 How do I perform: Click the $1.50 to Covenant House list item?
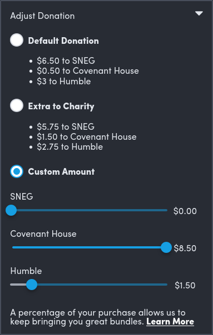click(87, 137)
